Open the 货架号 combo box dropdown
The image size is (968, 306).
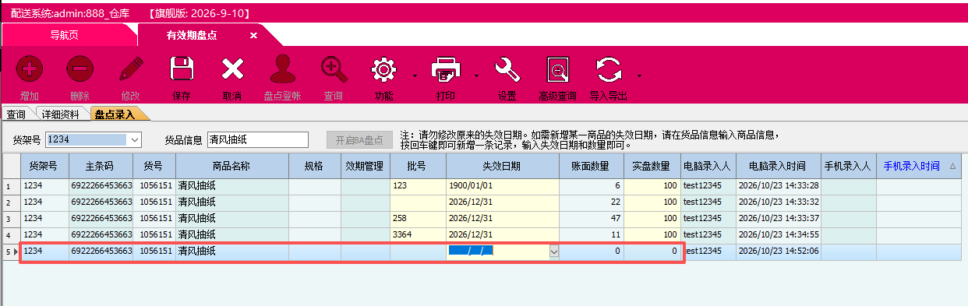point(134,139)
